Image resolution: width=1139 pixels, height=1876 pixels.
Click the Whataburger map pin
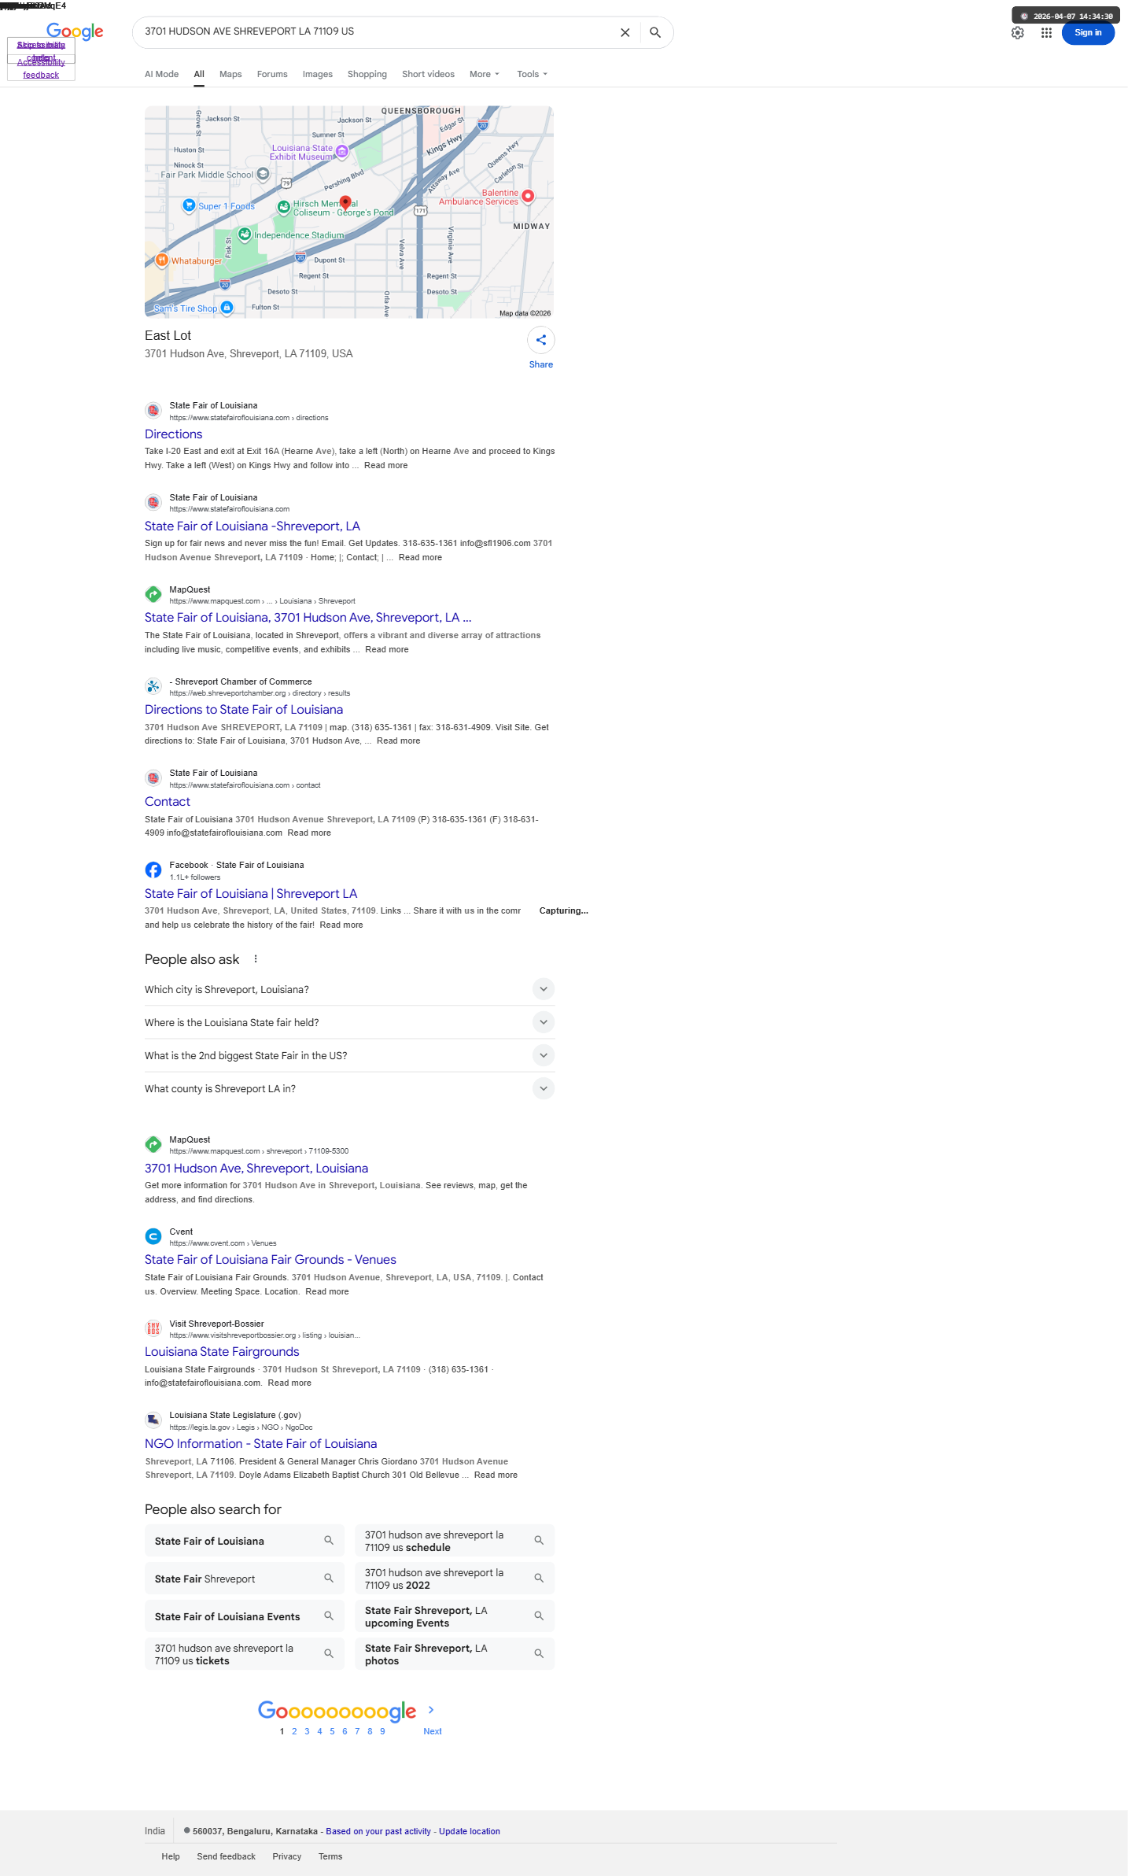161,260
